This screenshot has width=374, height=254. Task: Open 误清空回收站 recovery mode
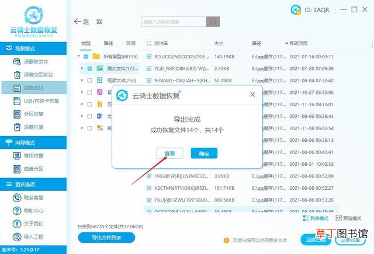pyautogui.click(x=33, y=75)
